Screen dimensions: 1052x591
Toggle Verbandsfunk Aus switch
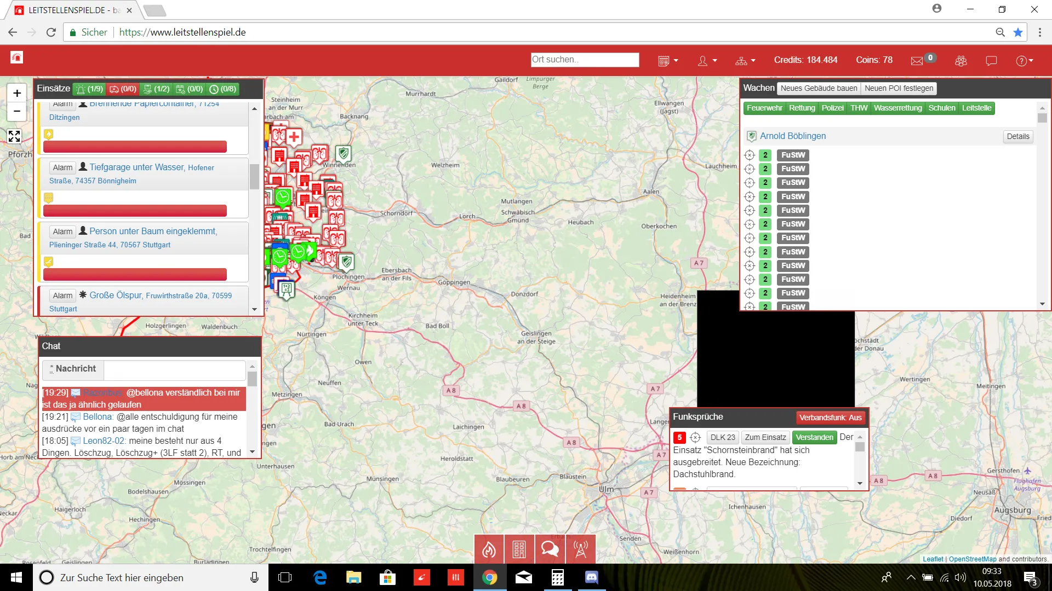pos(830,418)
